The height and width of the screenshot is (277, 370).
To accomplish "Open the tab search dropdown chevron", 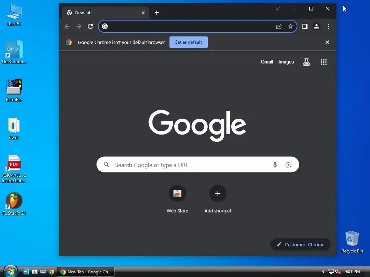I will pos(278,9).
